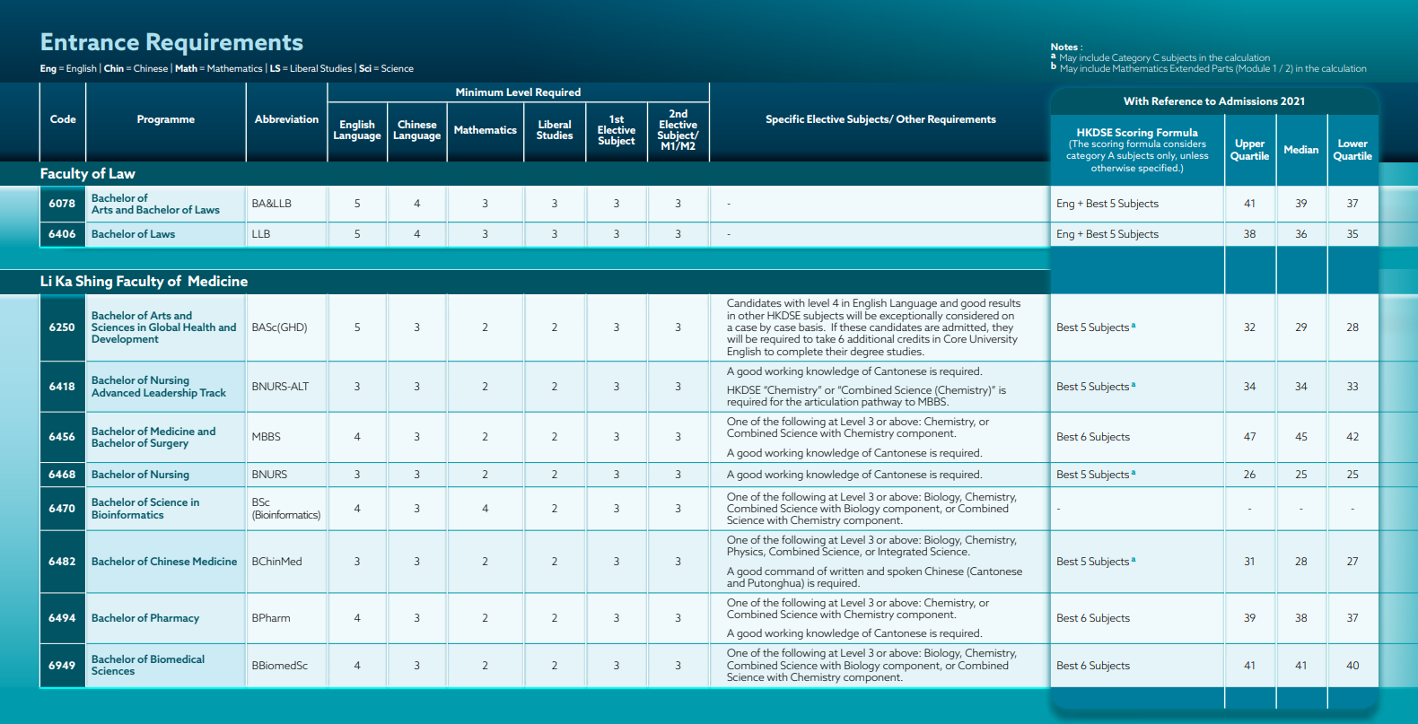Click programme code 6406
This screenshot has height=724, width=1418.
click(x=62, y=234)
